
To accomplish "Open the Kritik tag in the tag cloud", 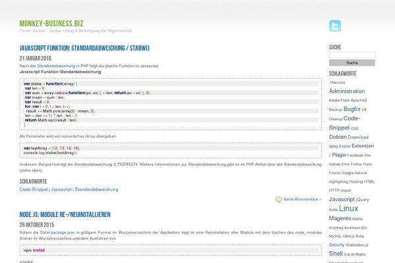I will coord(333,209).
